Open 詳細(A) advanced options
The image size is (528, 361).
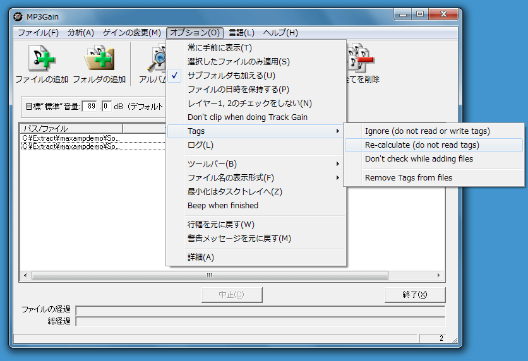click(x=256, y=257)
